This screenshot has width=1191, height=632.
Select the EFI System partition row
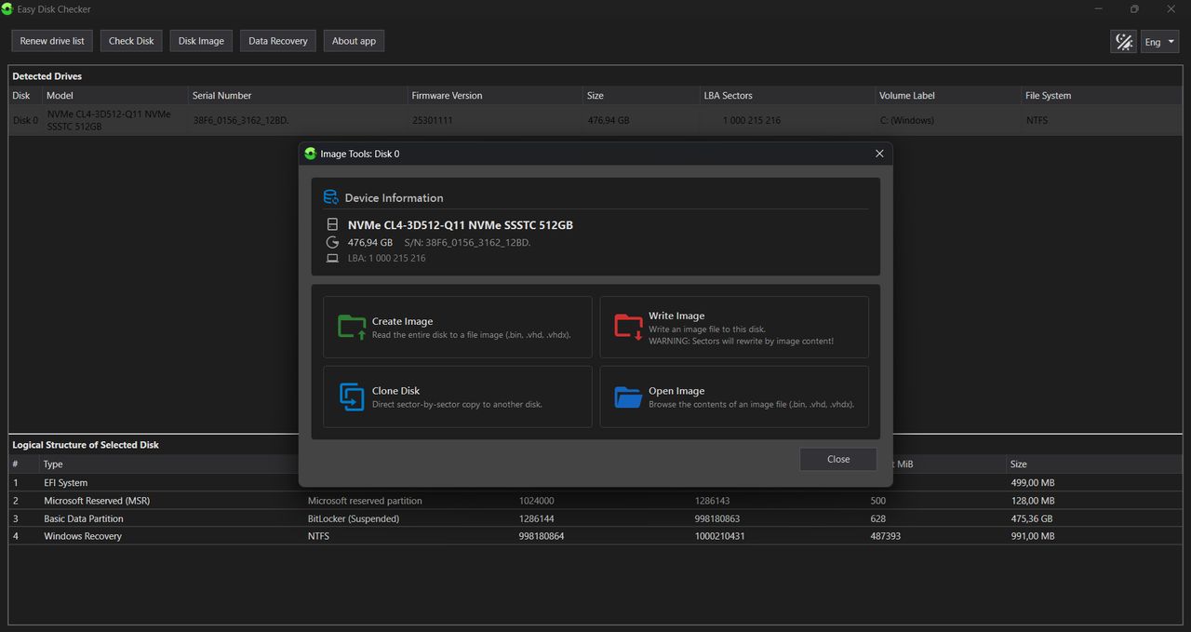(595, 483)
